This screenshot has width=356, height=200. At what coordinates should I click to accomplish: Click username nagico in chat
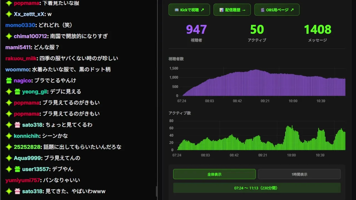click(22, 81)
